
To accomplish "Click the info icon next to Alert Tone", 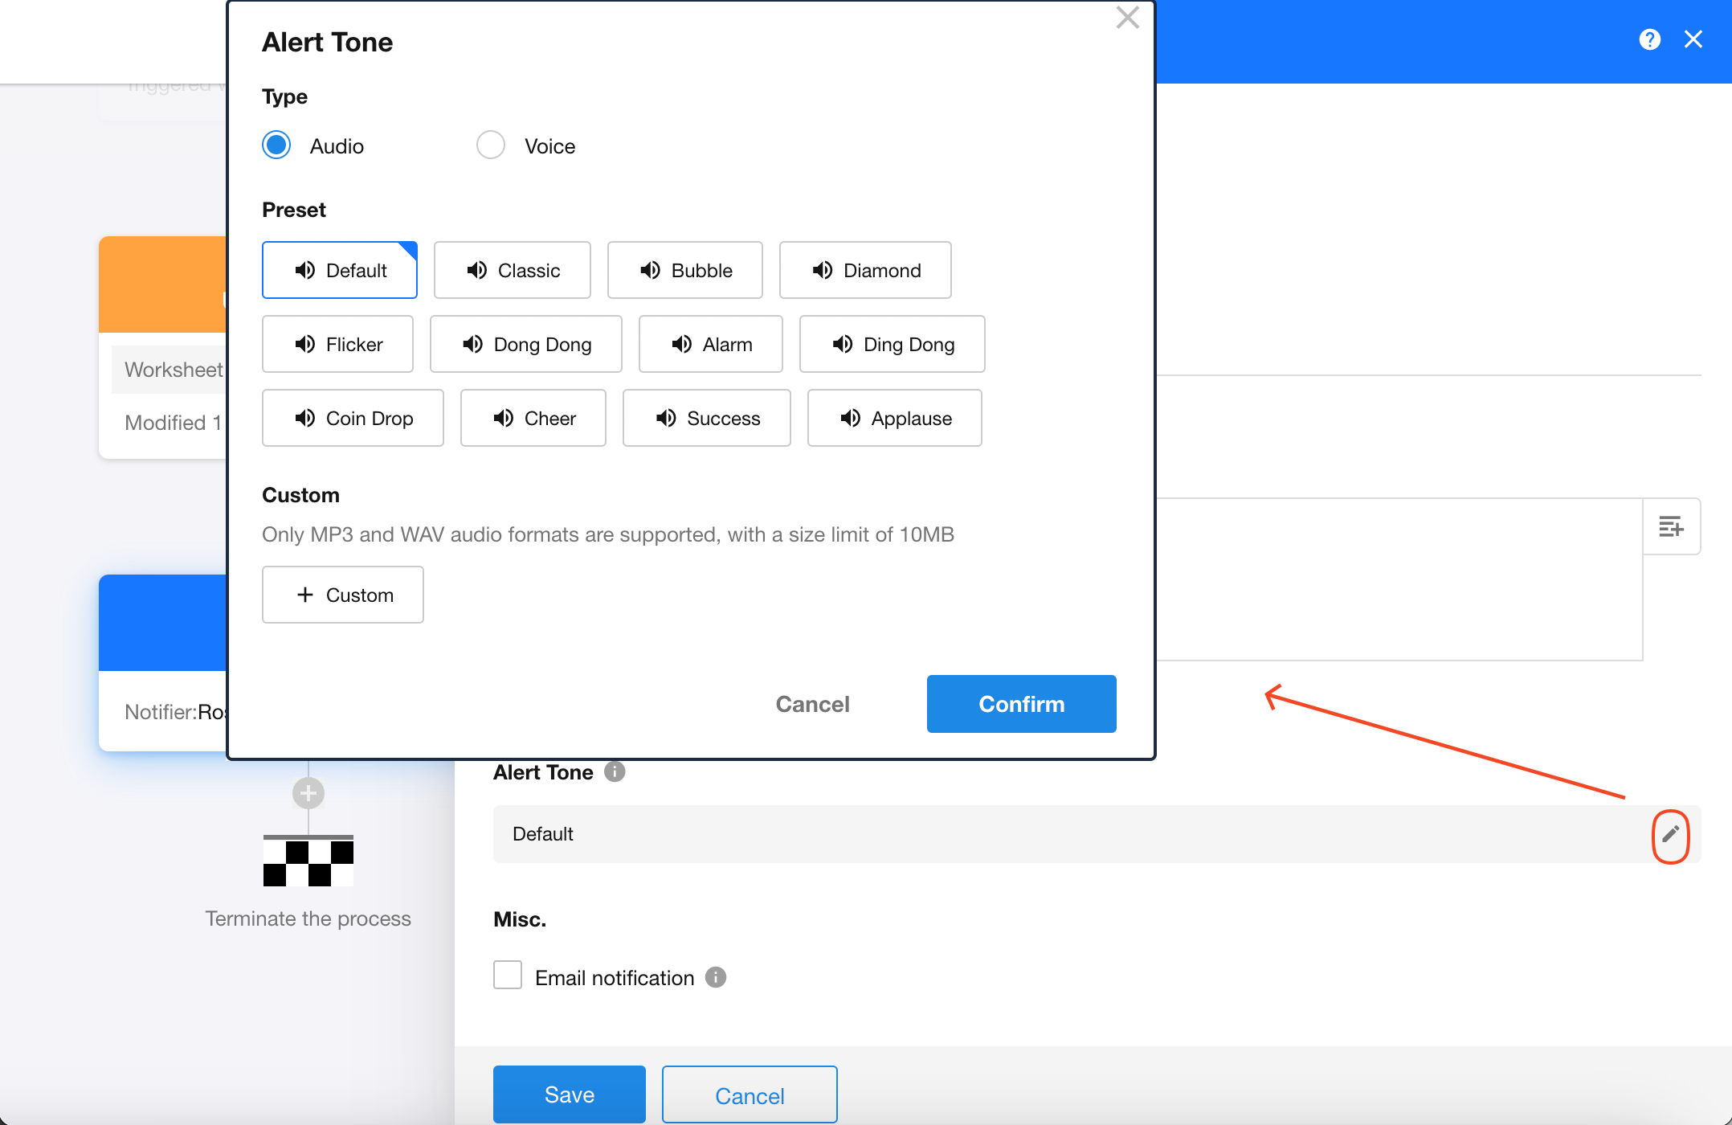I will click(x=615, y=772).
